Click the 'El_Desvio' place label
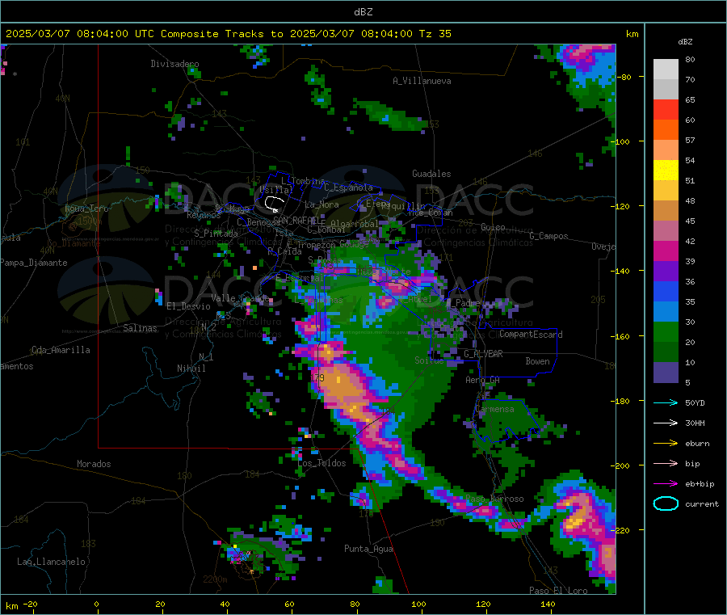 [188, 306]
